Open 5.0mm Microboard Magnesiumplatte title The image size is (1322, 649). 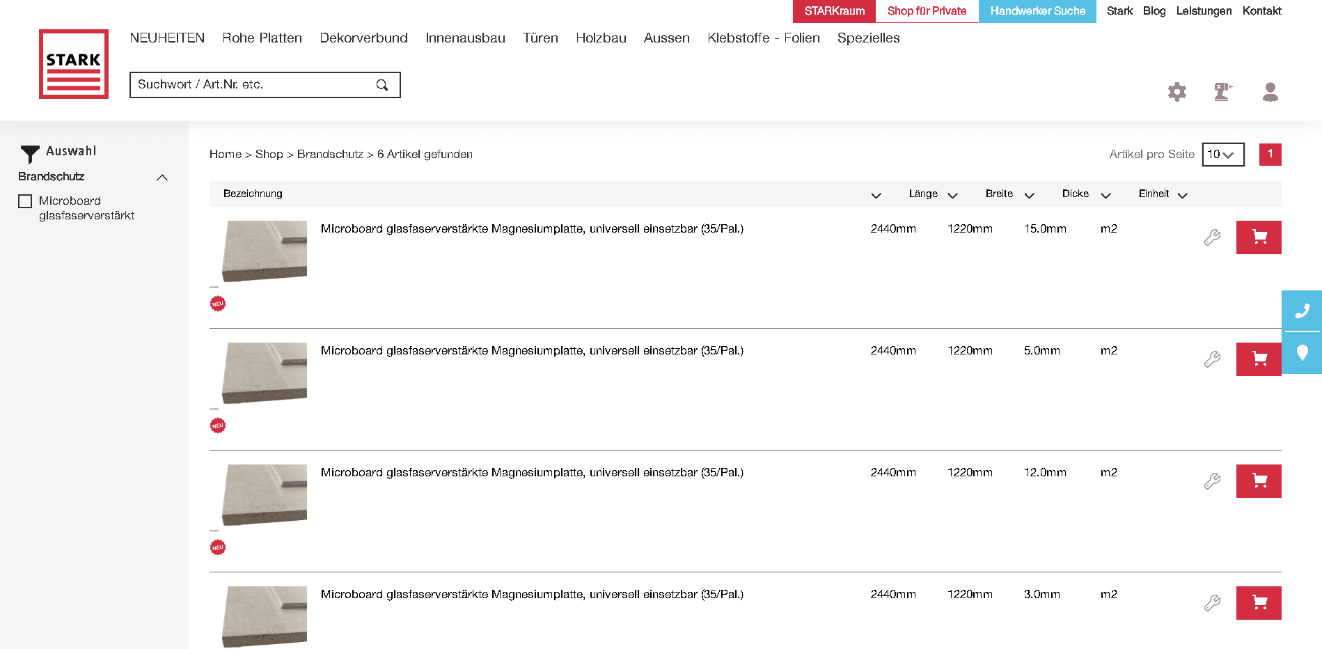click(532, 351)
